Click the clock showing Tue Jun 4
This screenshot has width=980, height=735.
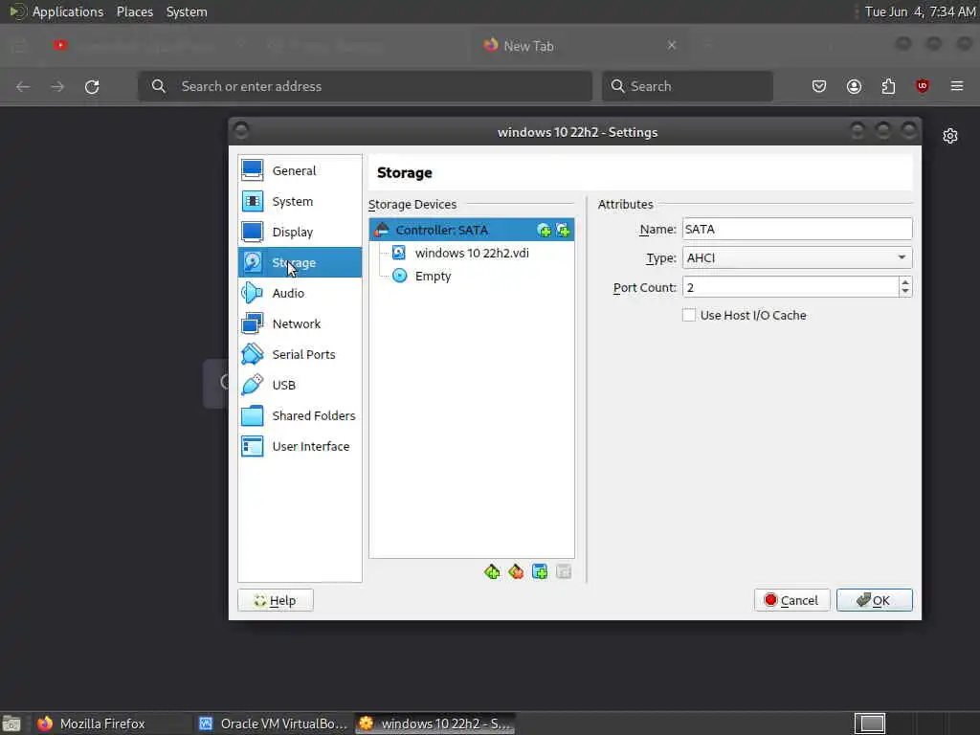(920, 11)
